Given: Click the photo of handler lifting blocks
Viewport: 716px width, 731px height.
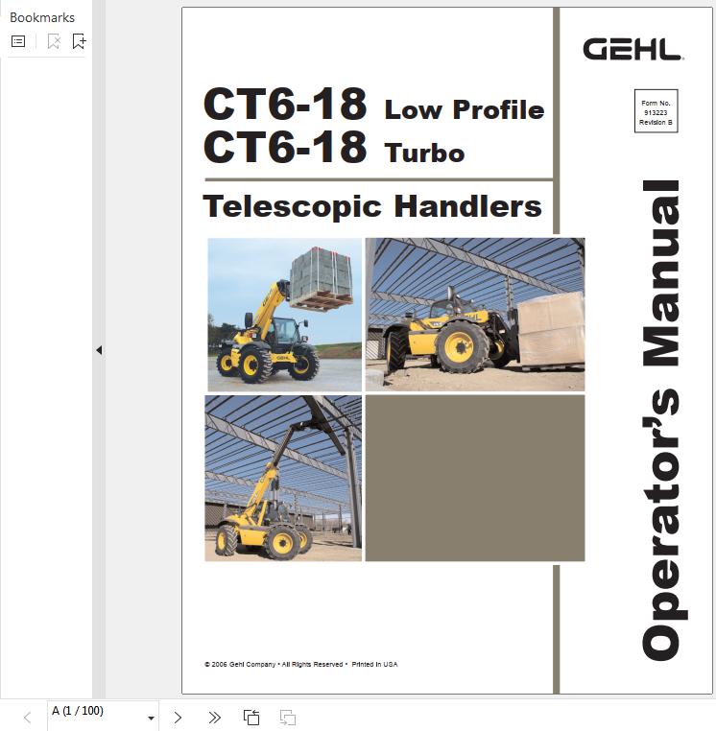Looking at the screenshot, I should tap(284, 315).
